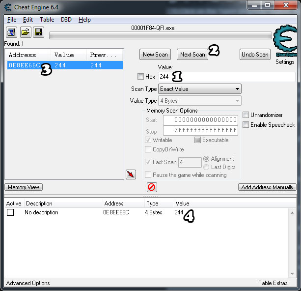This screenshot has width=301, height=291.
Task: Click the Description column header
Action: click(63, 204)
